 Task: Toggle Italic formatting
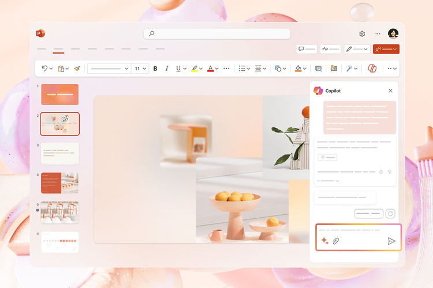(x=167, y=69)
